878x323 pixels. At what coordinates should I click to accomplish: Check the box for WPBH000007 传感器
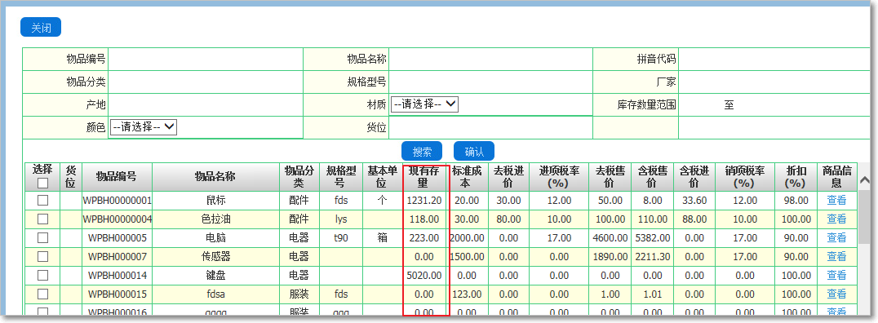[x=42, y=256]
